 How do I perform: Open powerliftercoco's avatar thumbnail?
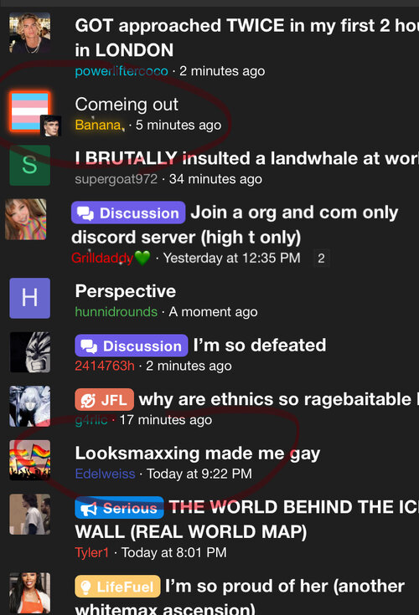30,33
